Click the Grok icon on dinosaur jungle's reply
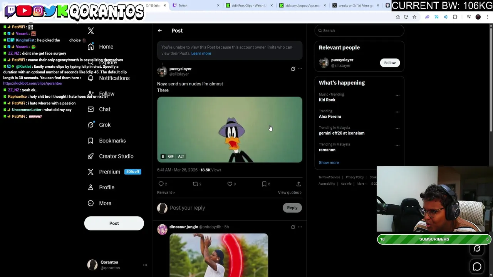 (293, 227)
